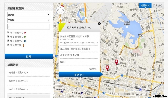Image resolution: width=168 pixels, height=98 pixels.
Task: Switch to 列表模式 list tab
Action: (157, 6)
